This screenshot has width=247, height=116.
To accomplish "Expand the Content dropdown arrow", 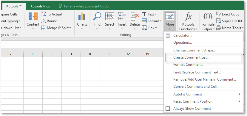I will [x=33, y=29].
